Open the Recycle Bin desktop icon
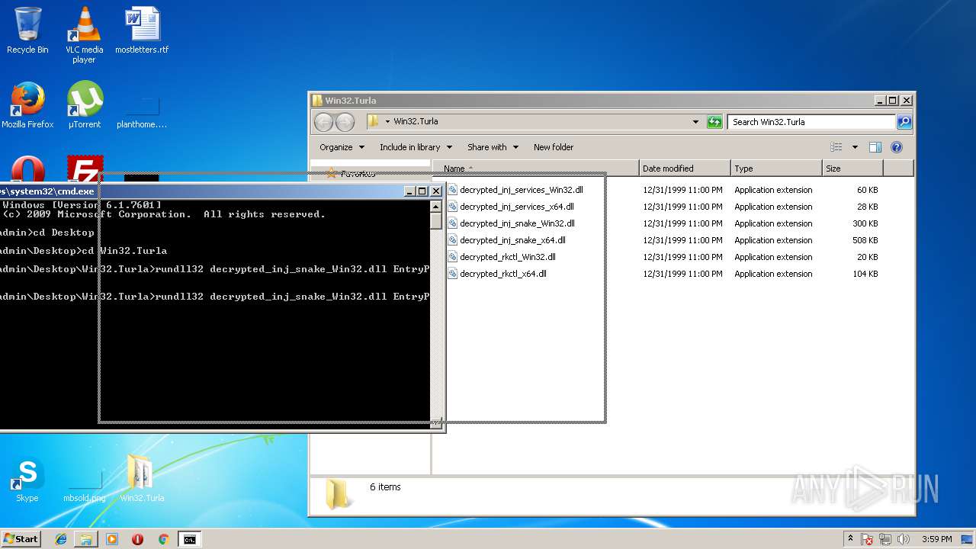The width and height of the screenshot is (976, 549). [27, 30]
